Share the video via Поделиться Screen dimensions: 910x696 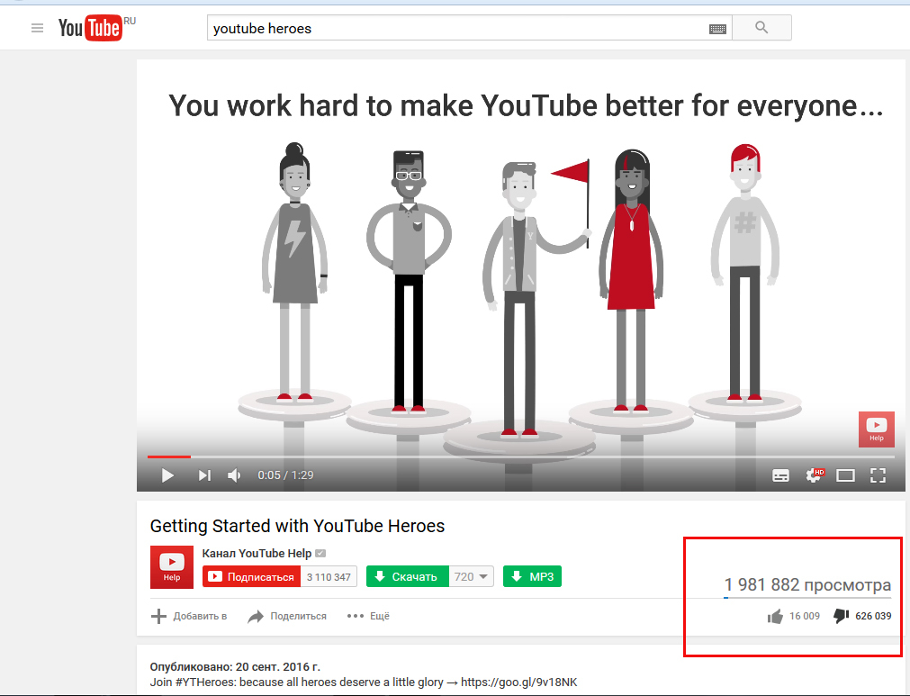(x=287, y=616)
